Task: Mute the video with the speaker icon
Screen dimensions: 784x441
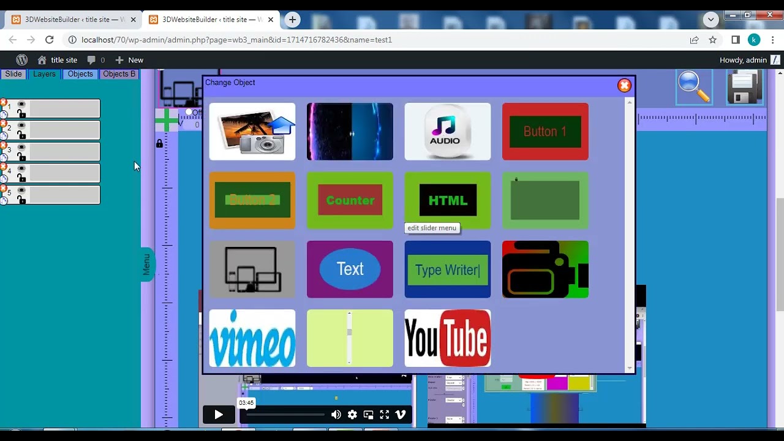Action: coord(336,415)
